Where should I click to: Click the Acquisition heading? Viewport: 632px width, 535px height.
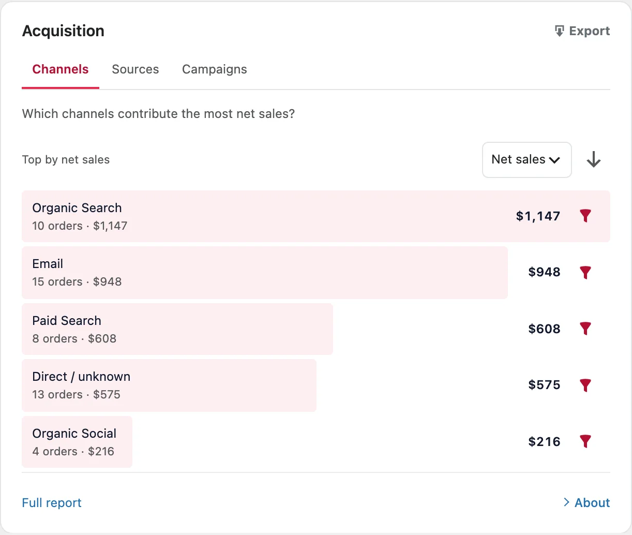click(x=63, y=31)
